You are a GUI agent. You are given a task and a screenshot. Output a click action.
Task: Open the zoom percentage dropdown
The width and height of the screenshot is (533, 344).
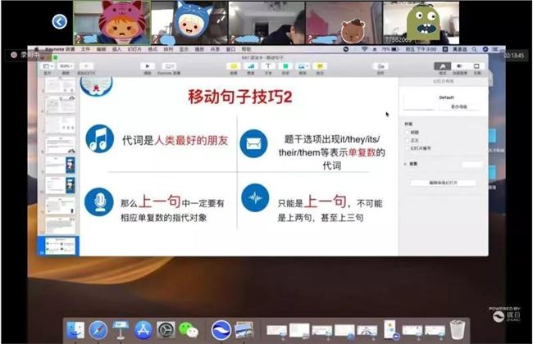[62, 66]
